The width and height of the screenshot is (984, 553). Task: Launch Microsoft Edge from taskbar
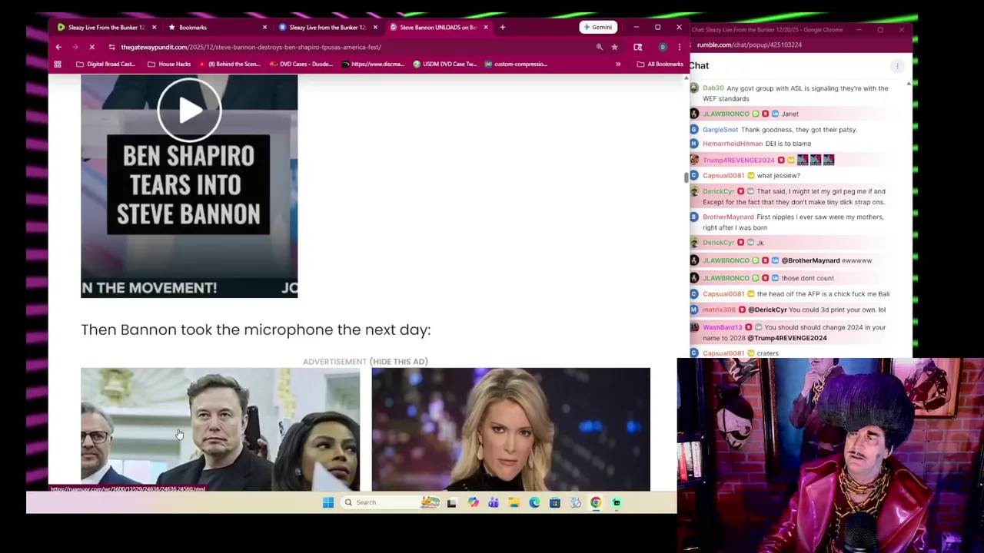click(534, 502)
